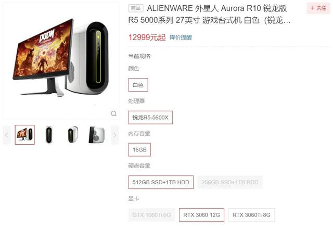333x229 pixels.
Task: Click the magnifier zoom icon on product image
Action: (113, 113)
